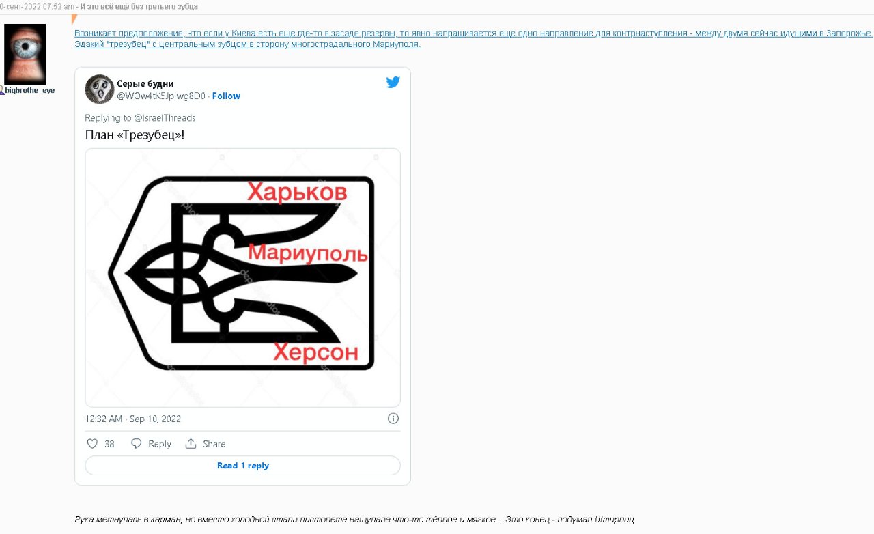Click the share arrow icon
Screen dimensions: 874x534
click(191, 444)
